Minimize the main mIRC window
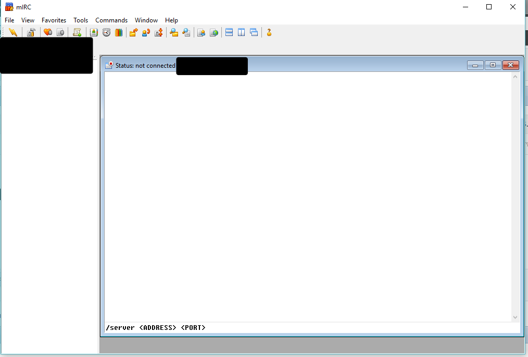This screenshot has width=528, height=357. (466, 7)
